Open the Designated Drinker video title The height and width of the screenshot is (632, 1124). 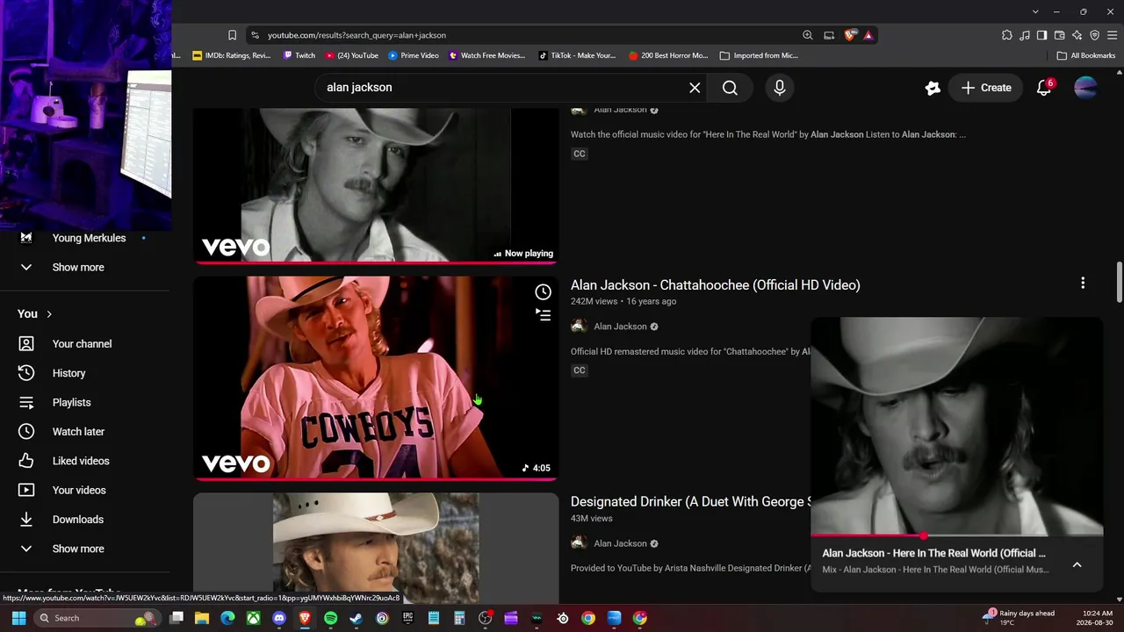point(689,502)
